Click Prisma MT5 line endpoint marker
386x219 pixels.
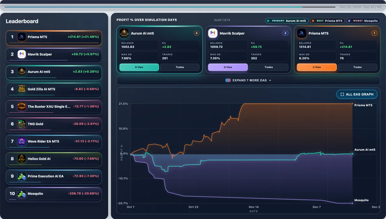pyautogui.click(x=352, y=104)
